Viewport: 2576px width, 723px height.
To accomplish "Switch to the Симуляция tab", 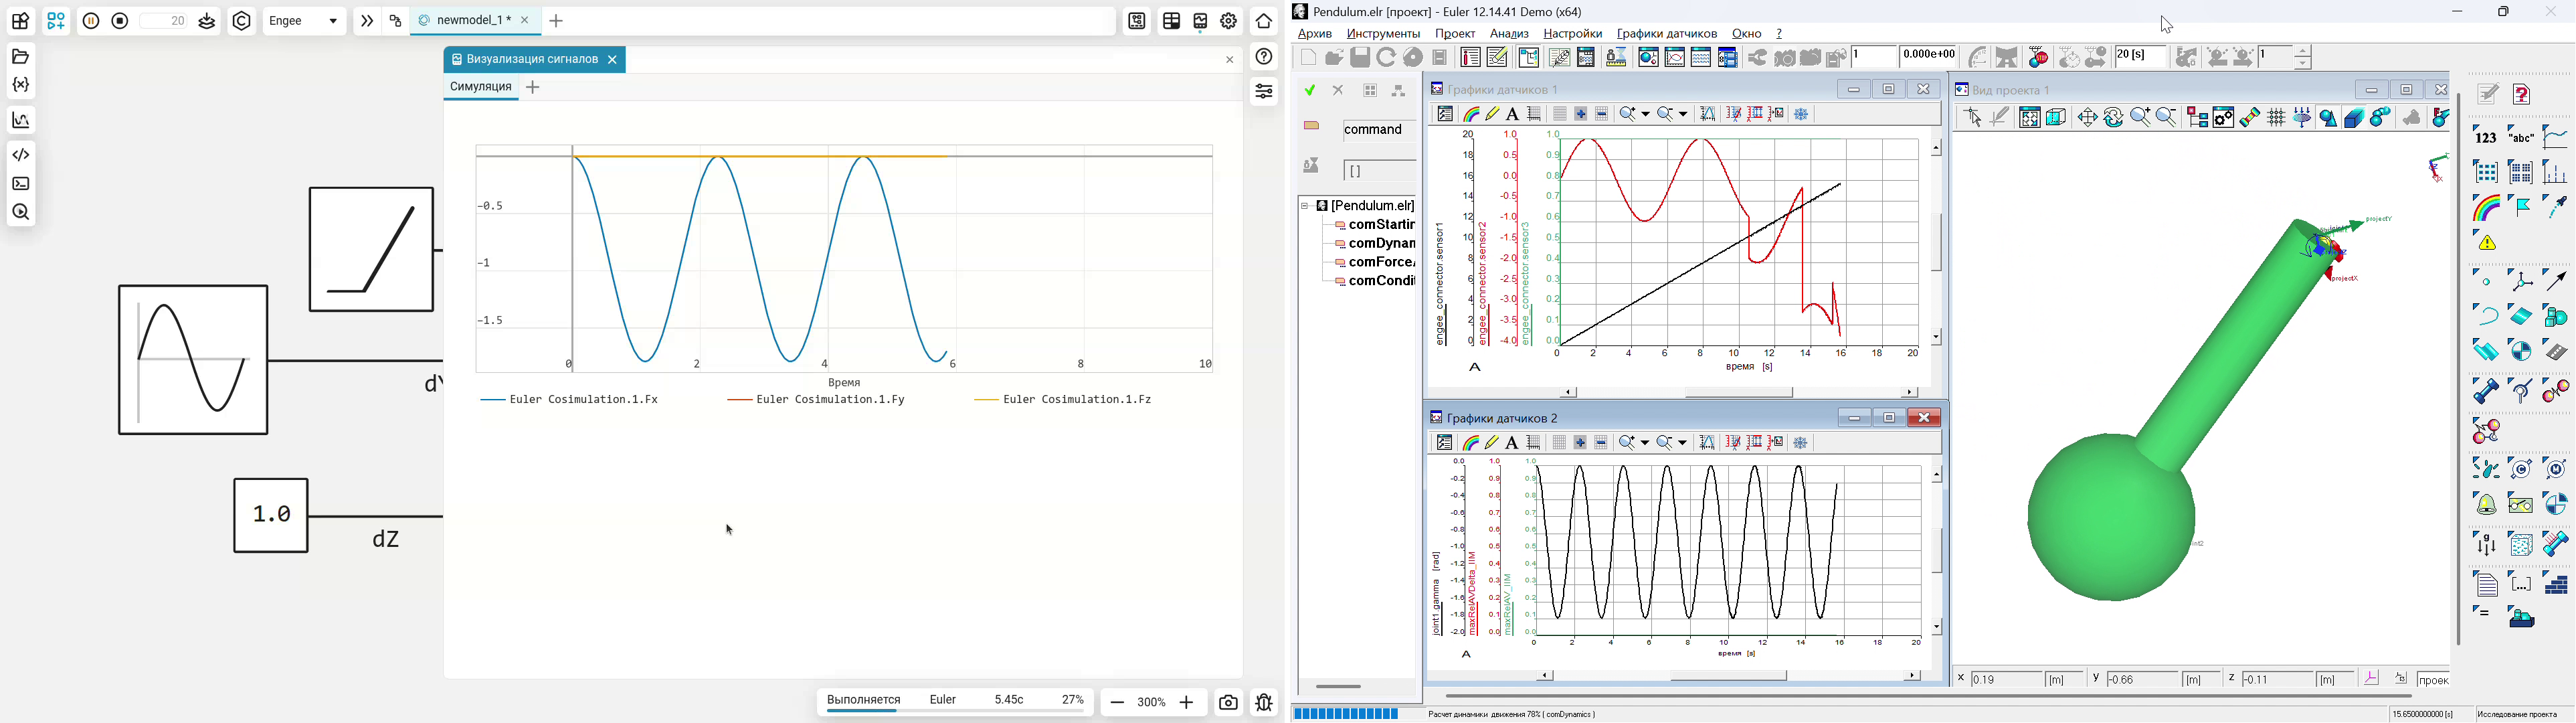I will 481,87.
